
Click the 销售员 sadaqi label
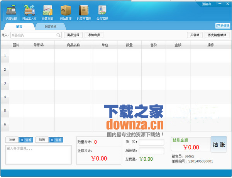pyautogui.click(x=183, y=156)
